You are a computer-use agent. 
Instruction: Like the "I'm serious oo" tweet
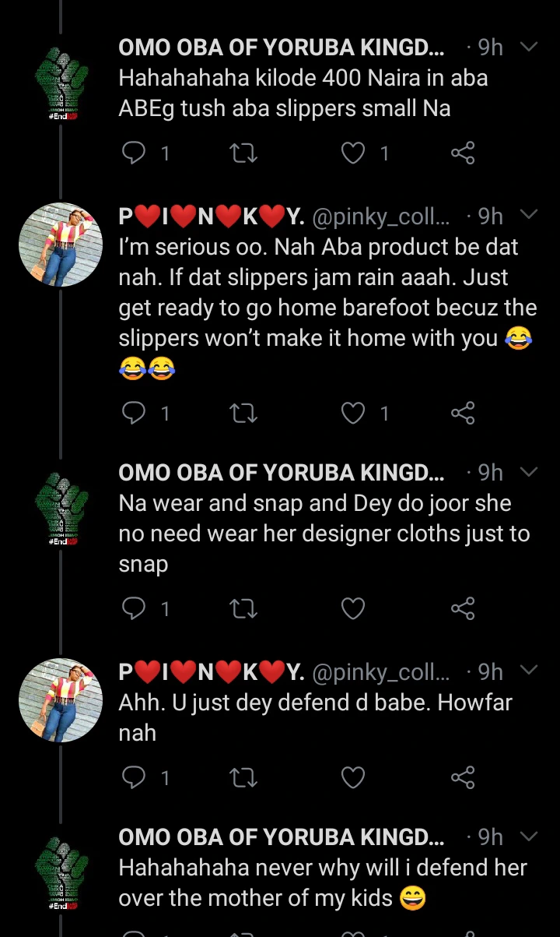tap(354, 413)
